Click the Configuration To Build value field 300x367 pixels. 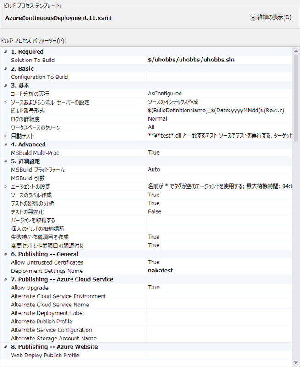[x=219, y=77]
